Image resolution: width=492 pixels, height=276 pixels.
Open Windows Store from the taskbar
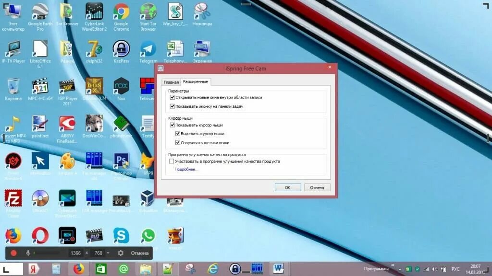click(101, 269)
